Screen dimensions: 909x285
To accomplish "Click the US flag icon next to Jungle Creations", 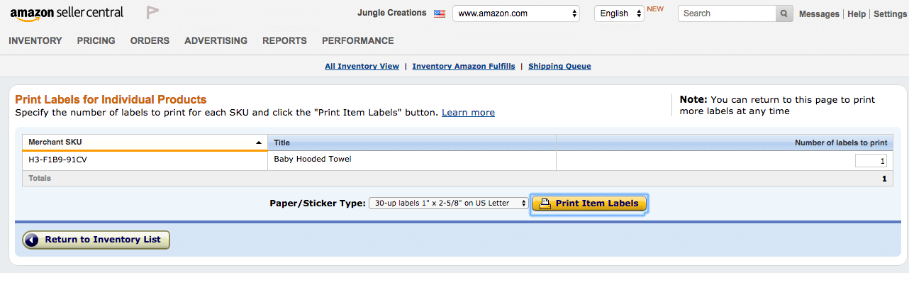I will pos(440,13).
